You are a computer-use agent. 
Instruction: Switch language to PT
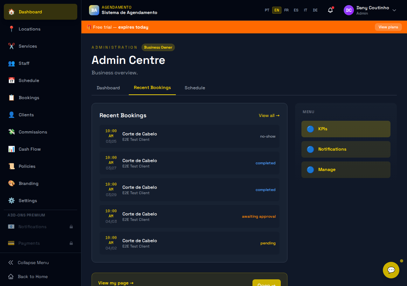coord(267,10)
